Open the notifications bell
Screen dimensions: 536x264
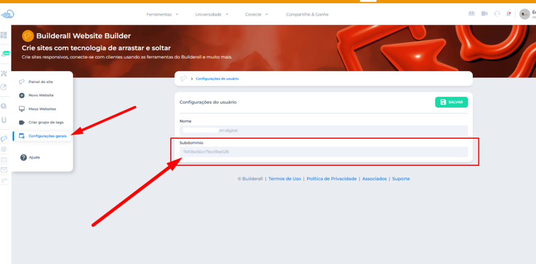click(x=509, y=14)
